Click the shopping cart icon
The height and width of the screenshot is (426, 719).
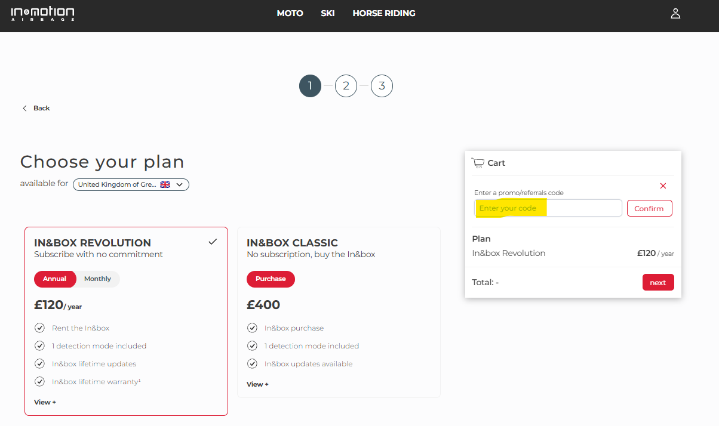[477, 163]
